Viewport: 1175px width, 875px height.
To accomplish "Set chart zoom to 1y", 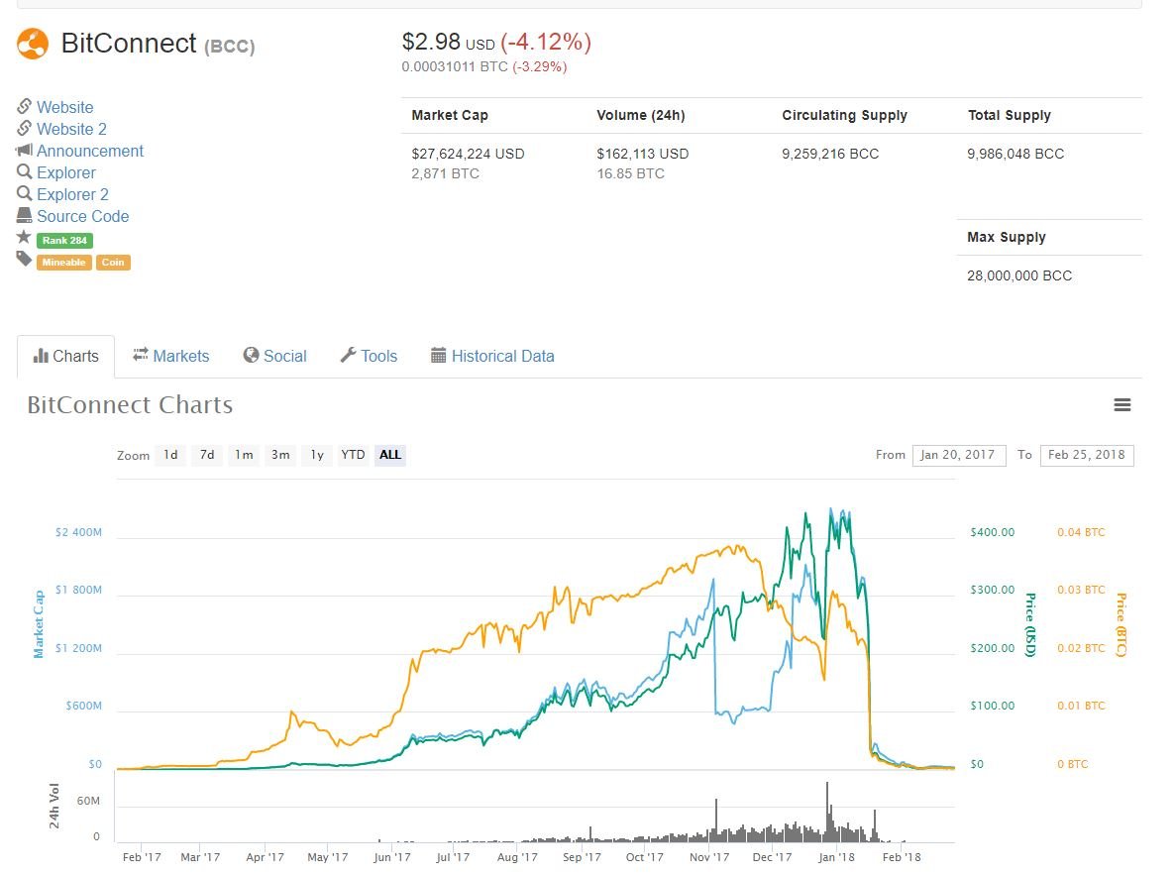I will click(x=317, y=455).
